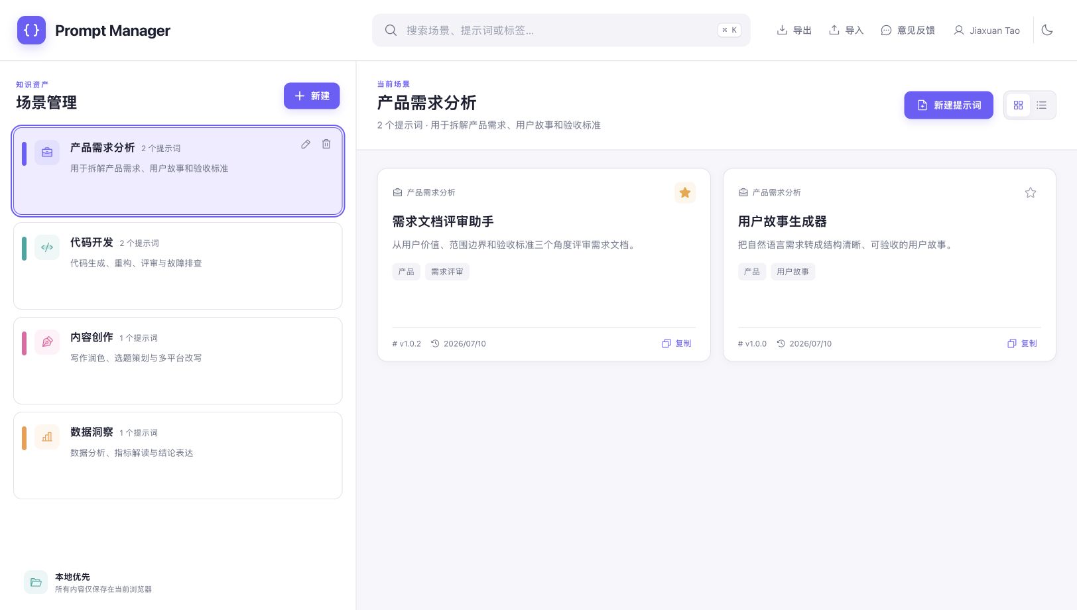The height and width of the screenshot is (610, 1077).
Task: Switch to grid view layout
Action: click(1018, 105)
